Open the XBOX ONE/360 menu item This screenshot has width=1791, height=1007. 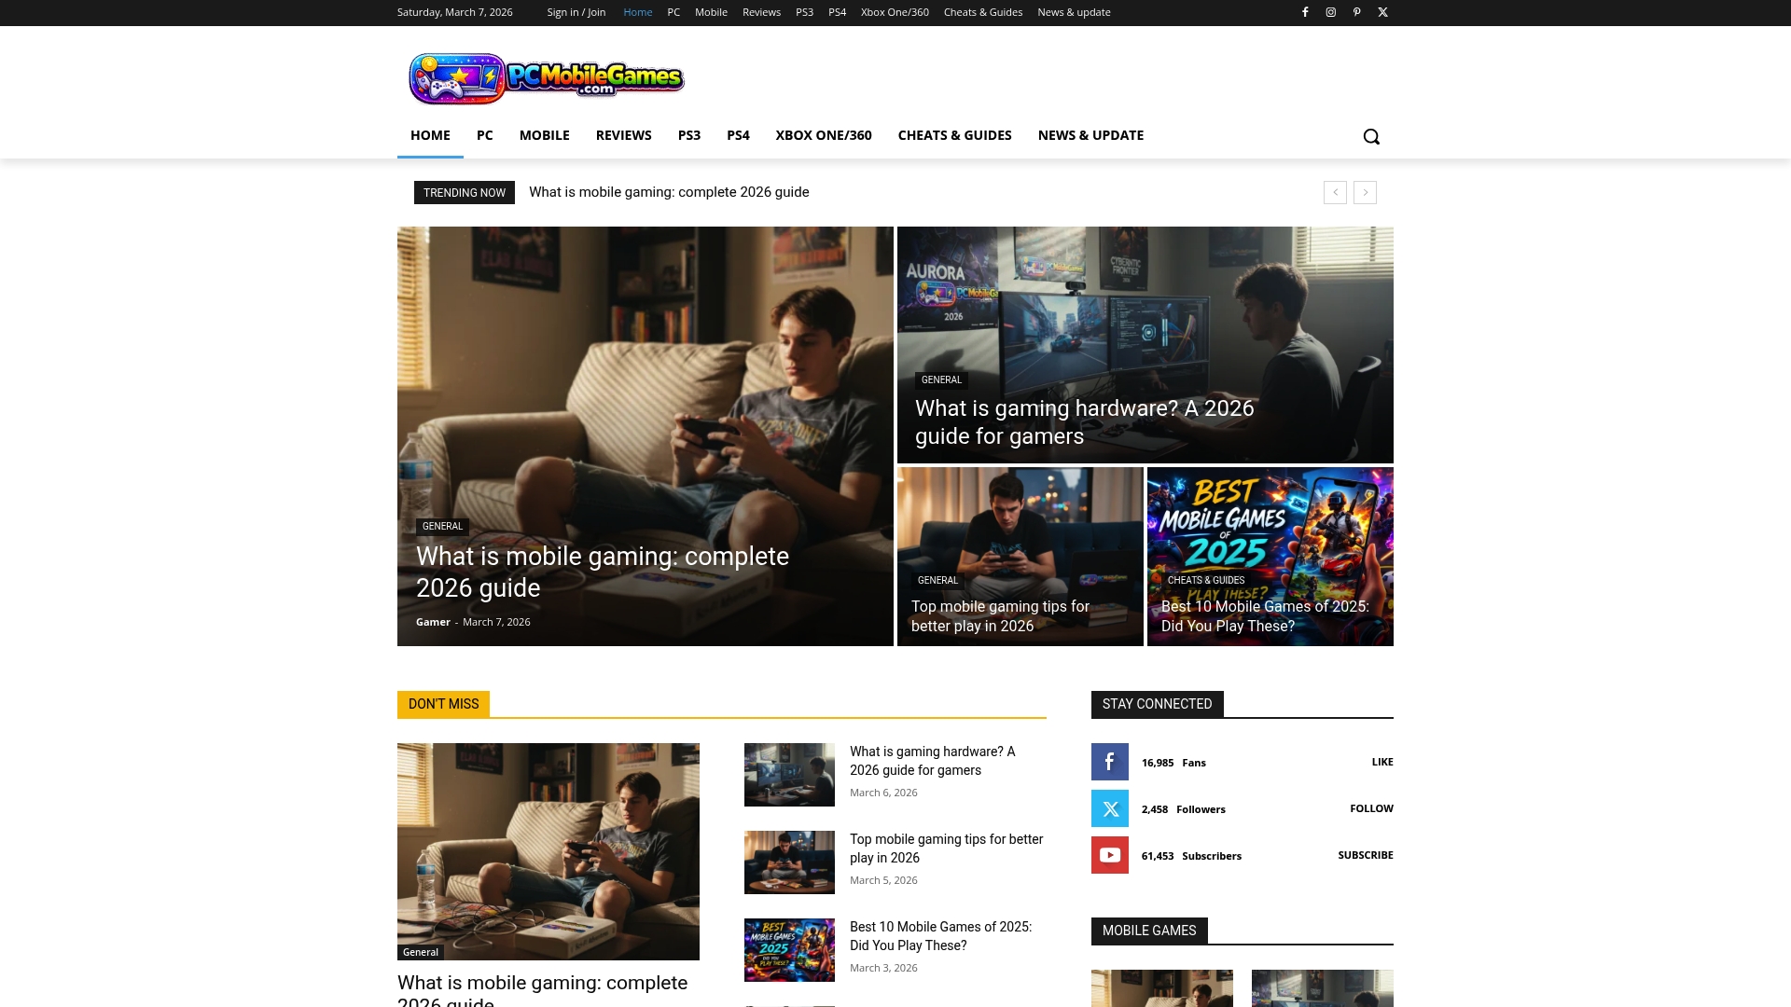(823, 135)
